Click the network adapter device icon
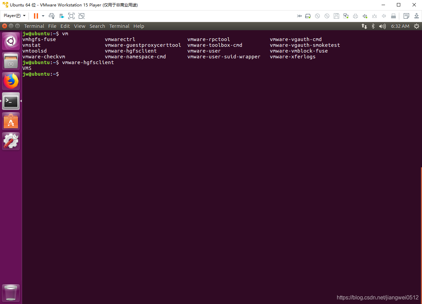Viewport: 422px width, 304px height. [x=346, y=16]
